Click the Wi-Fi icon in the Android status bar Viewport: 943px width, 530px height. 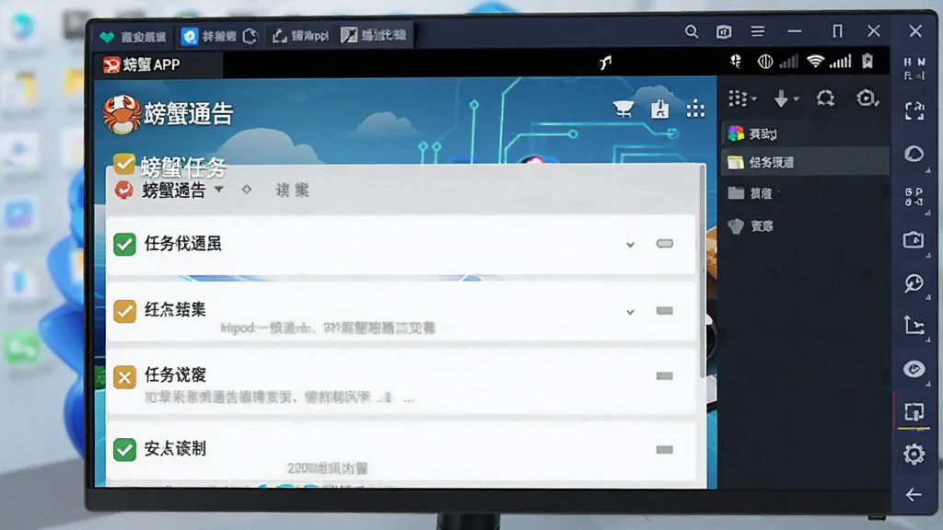(815, 62)
